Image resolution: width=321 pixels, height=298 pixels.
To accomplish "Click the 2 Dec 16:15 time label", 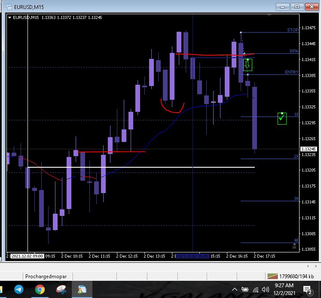I will (x=237, y=256).
